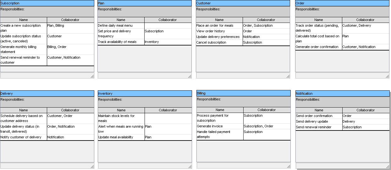The height and width of the screenshot is (170, 391).
Task: Click the Billing card's resize grip
Action: point(289,166)
